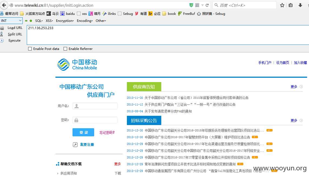Click the 用户名 input field
This screenshot has height=176, width=309.
point(95,106)
